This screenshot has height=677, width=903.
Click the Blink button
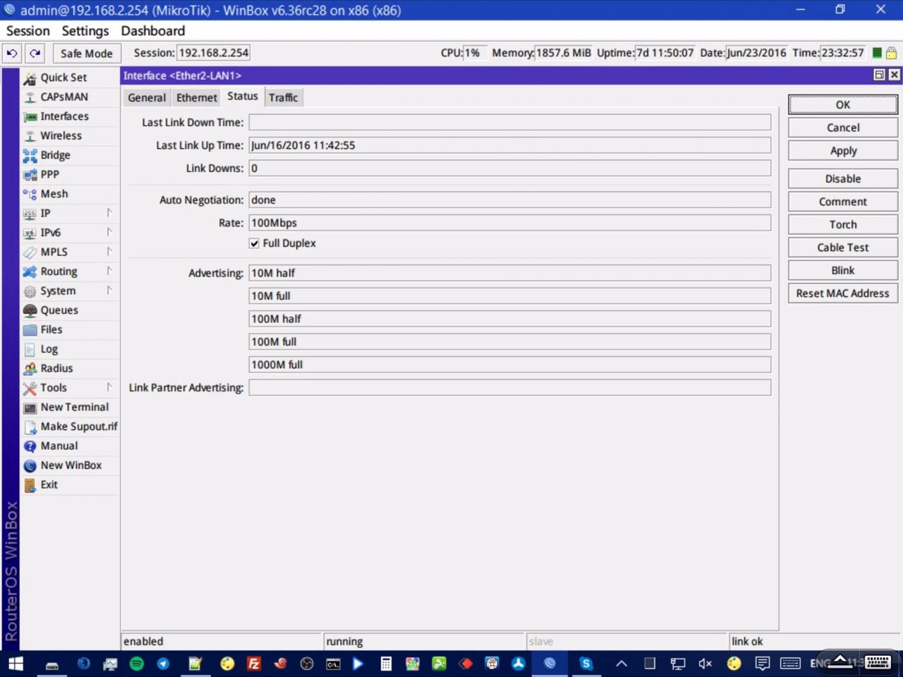[x=843, y=270]
